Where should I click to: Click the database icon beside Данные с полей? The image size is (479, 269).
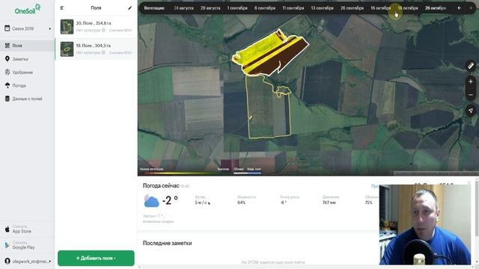(7, 99)
